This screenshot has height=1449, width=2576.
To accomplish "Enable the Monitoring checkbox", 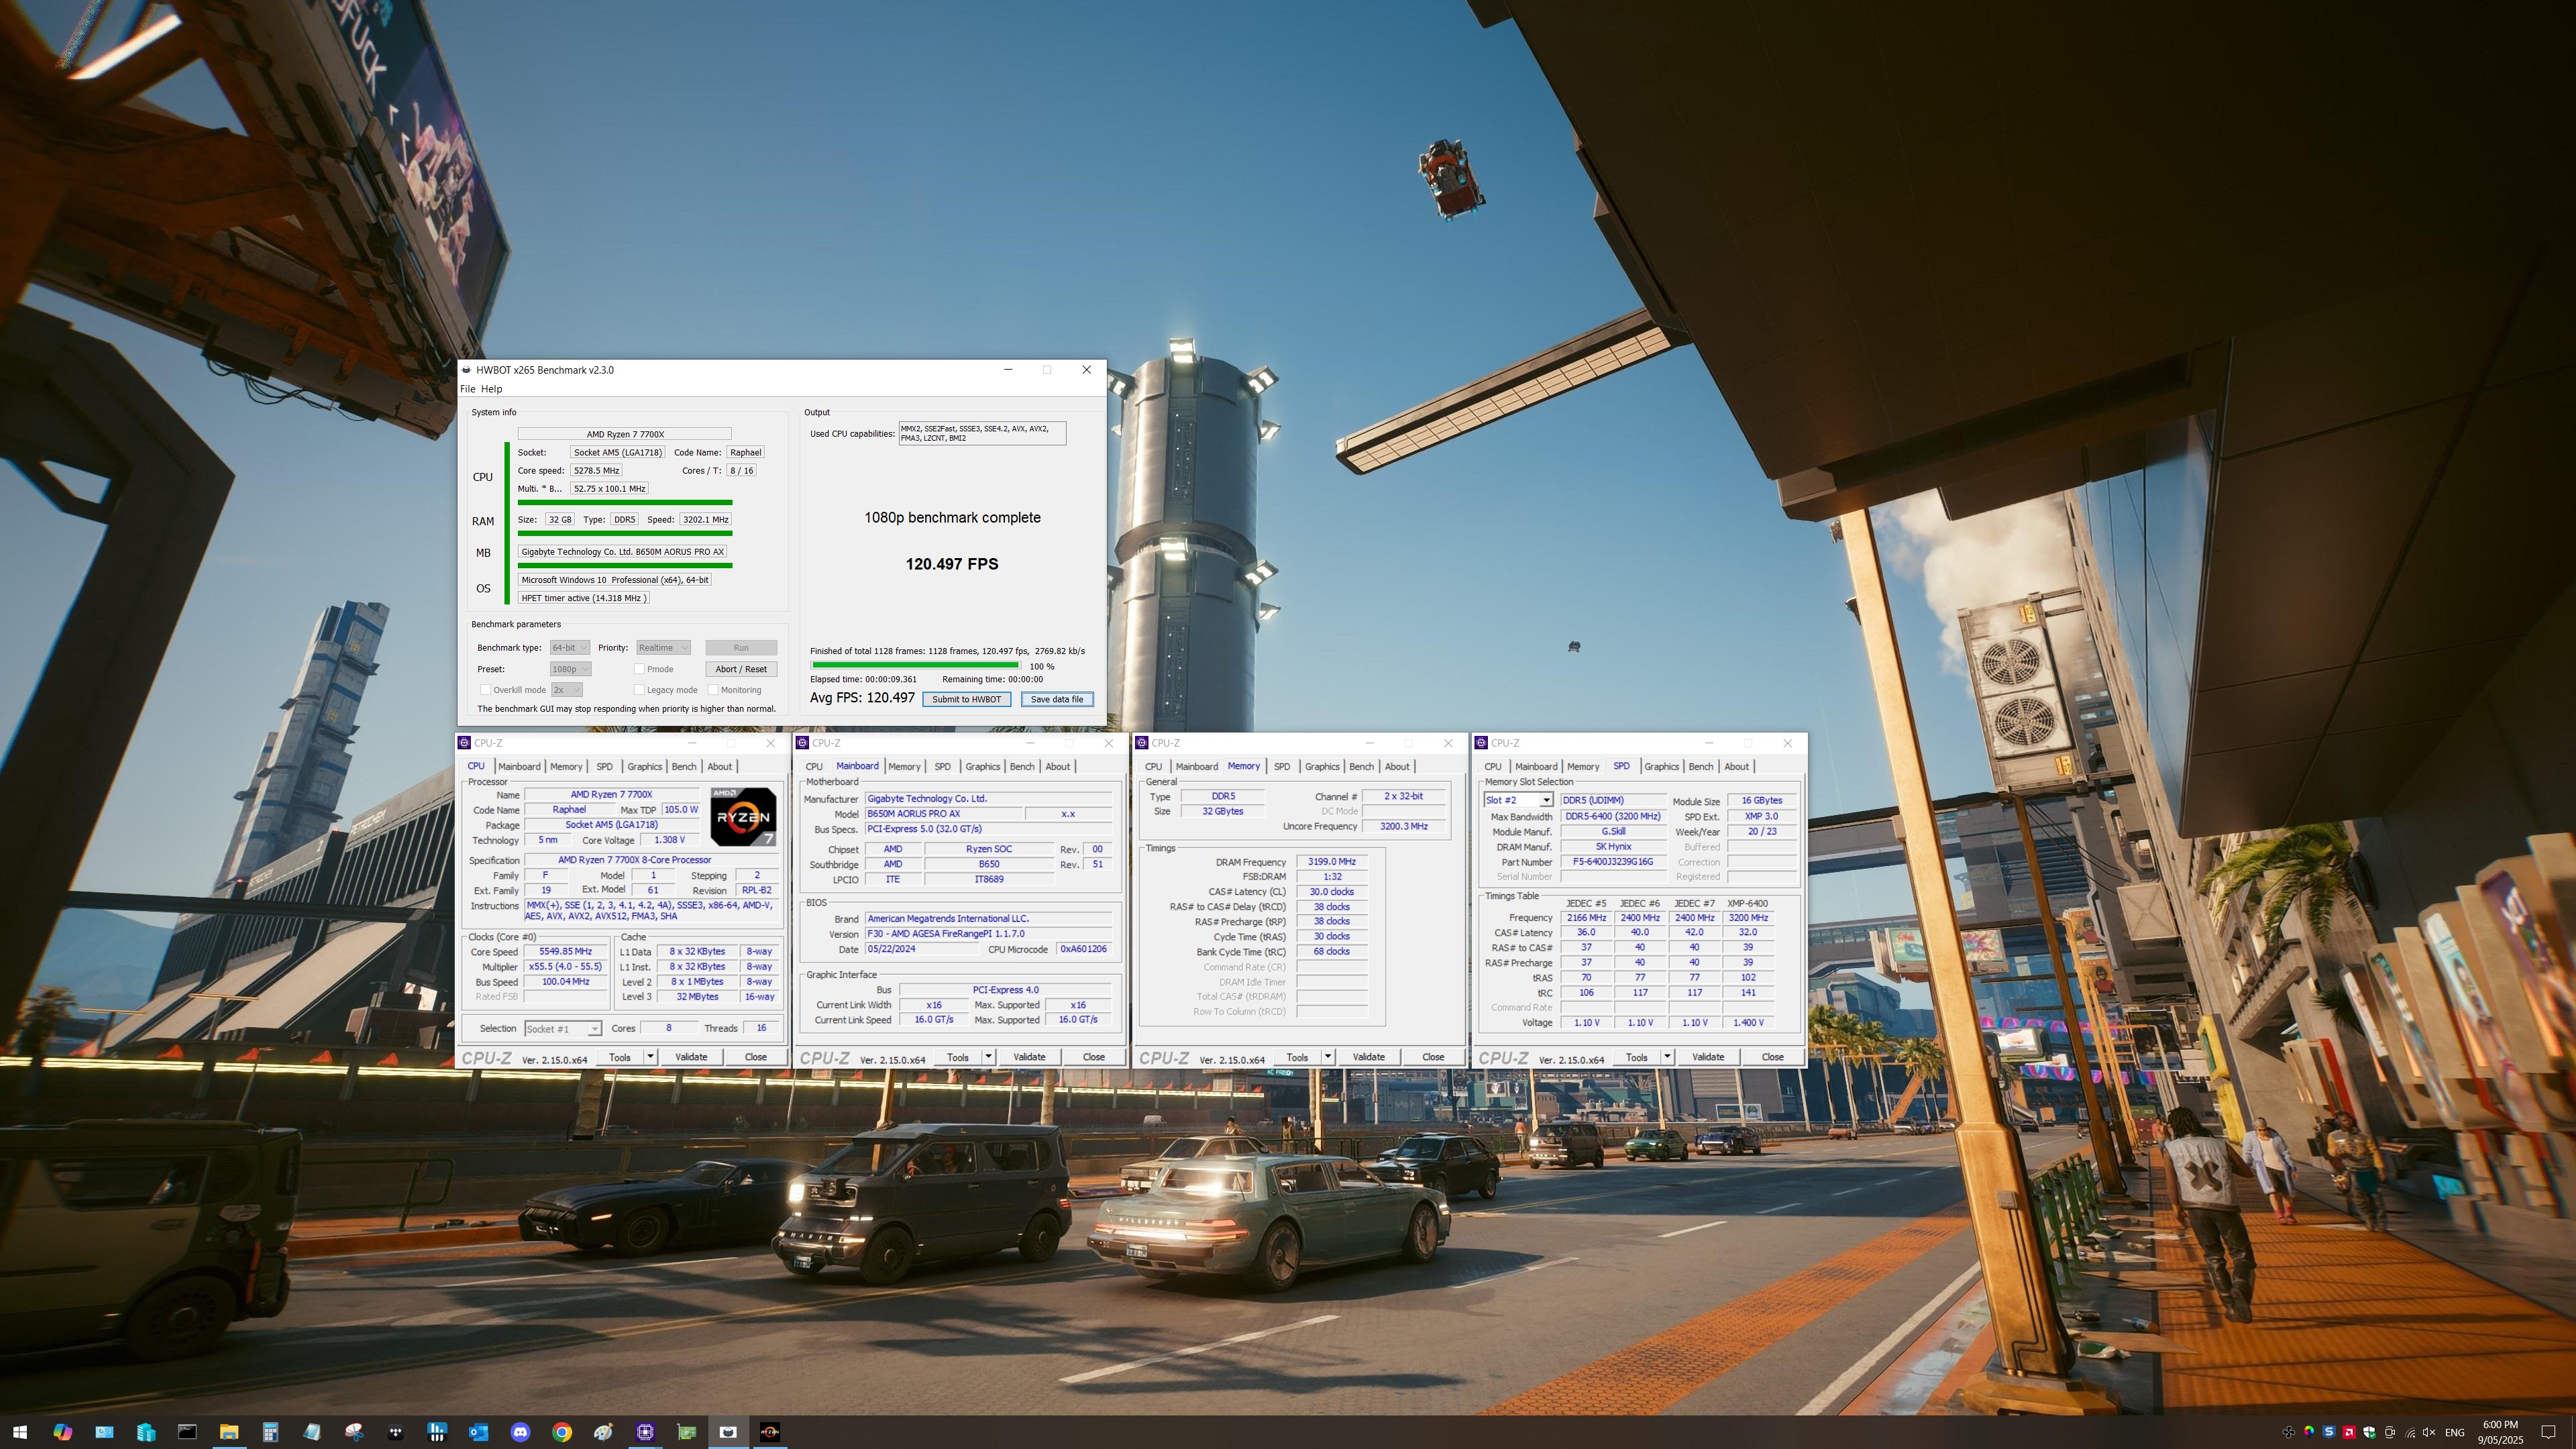I will [x=713, y=690].
